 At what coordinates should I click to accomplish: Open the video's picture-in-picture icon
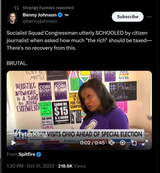click(x=134, y=143)
